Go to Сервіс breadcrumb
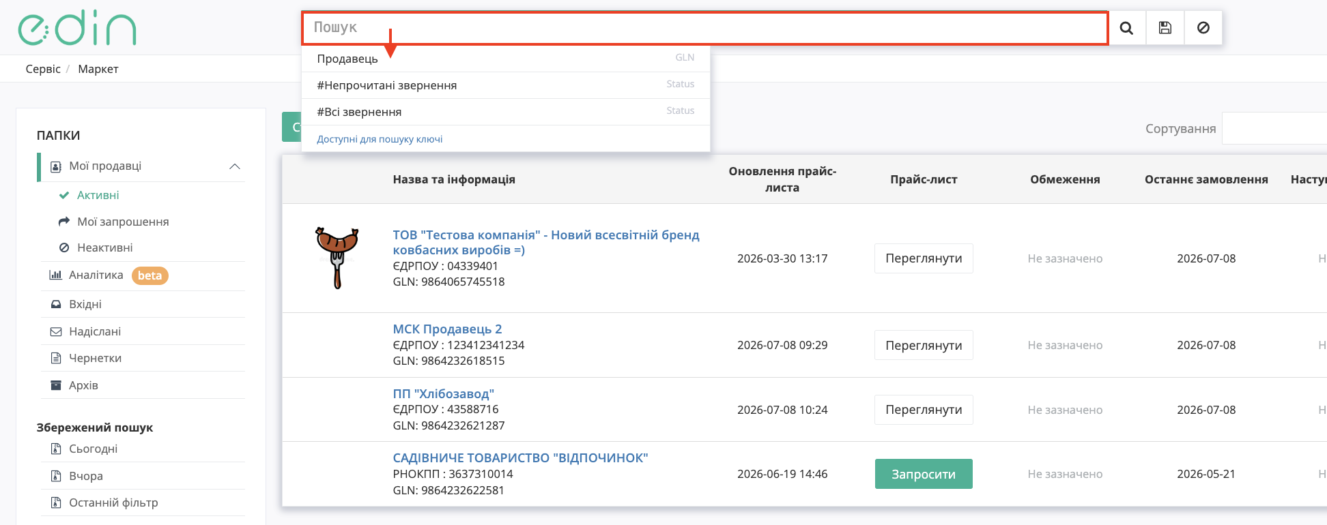 pyautogui.click(x=43, y=69)
